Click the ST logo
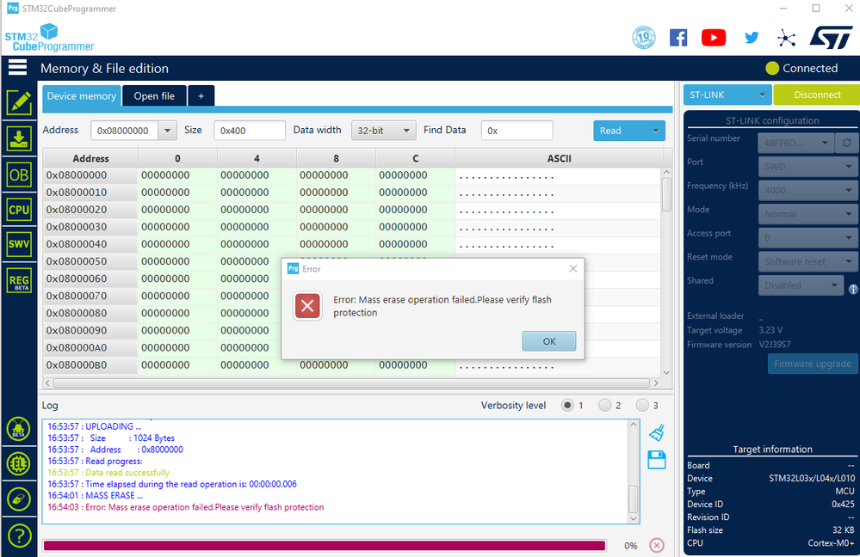The width and height of the screenshot is (860, 557). [x=831, y=37]
